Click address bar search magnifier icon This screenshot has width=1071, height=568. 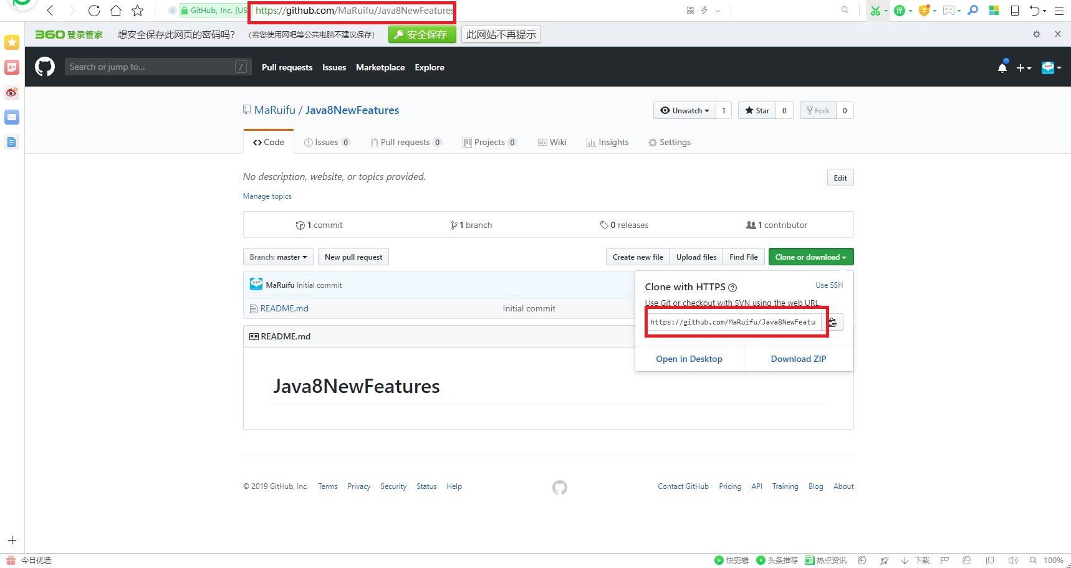(x=845, y=10)
